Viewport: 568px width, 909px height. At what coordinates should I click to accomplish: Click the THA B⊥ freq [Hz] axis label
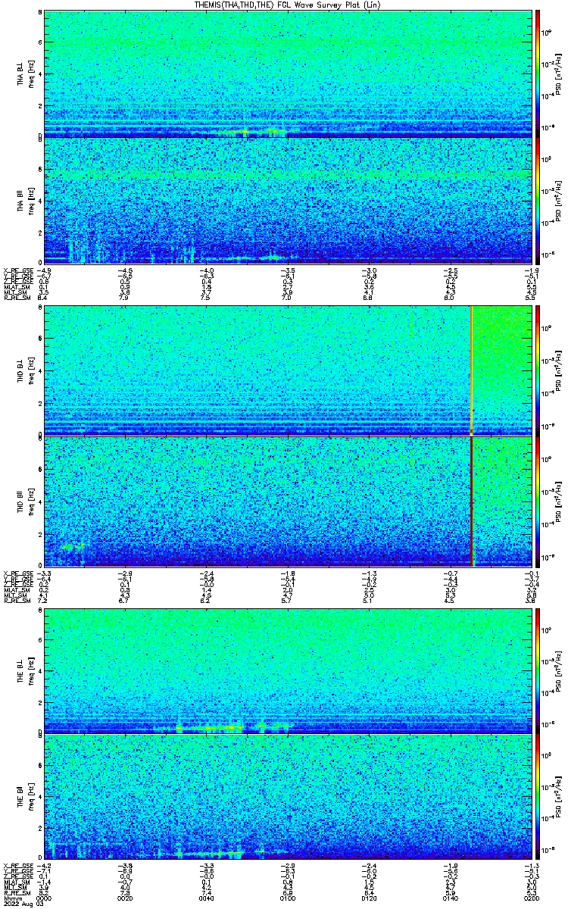point(29,74)
